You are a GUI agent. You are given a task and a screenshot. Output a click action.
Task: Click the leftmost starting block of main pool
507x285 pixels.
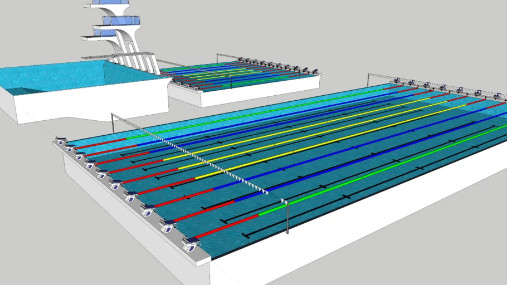point(61,141)
